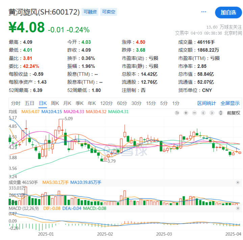Click the volume MA10:39.85万手 label
The height and width of the screenshot is (240, 243).
click(86, 182)
